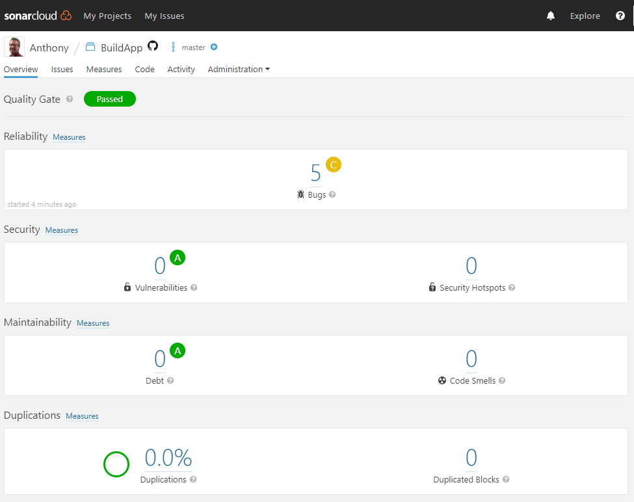
Task: Click Anthony's avatar picture
Action: (x=14, y=47)
